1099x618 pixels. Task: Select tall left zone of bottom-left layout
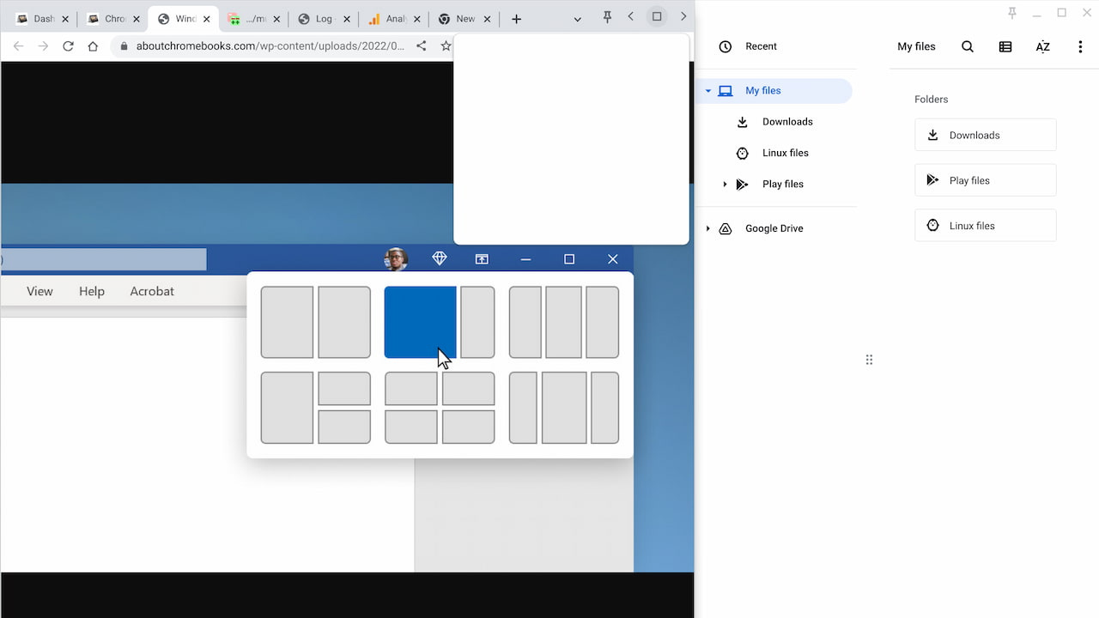287,408
